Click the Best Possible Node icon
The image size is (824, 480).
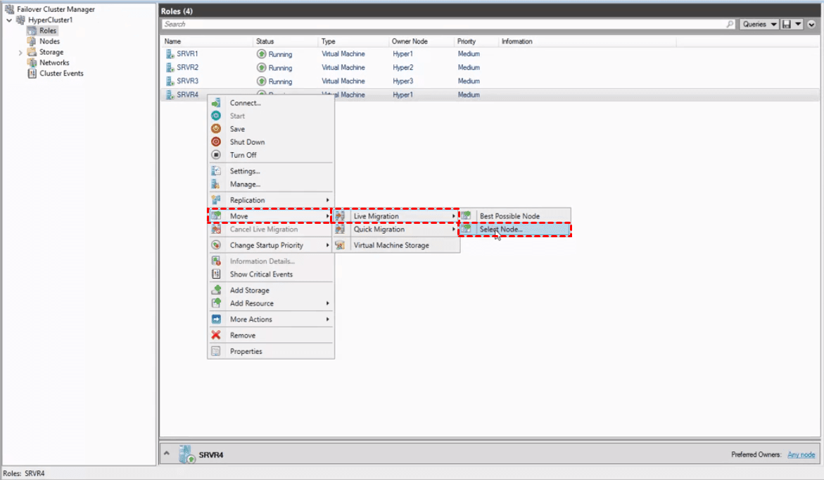click(466, 216)
